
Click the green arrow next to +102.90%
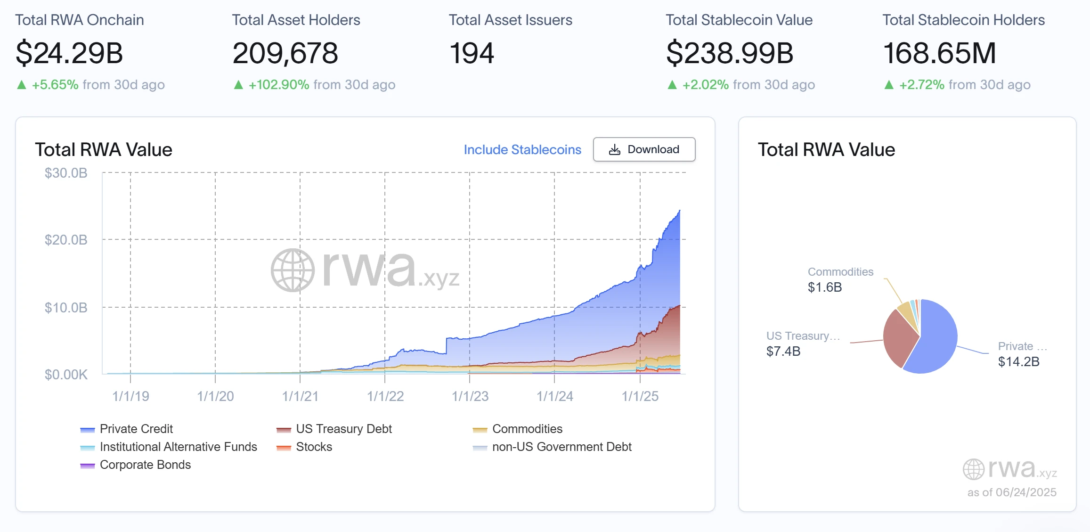tap(238, 84)
